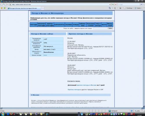
Task: Stop loading with the red X icon
Action: tap(116, 4)
